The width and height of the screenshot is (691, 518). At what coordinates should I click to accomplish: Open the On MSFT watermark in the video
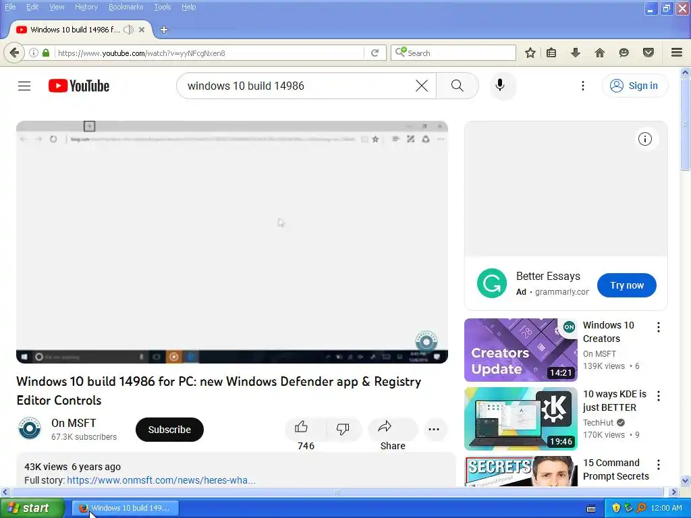[426, 341]
